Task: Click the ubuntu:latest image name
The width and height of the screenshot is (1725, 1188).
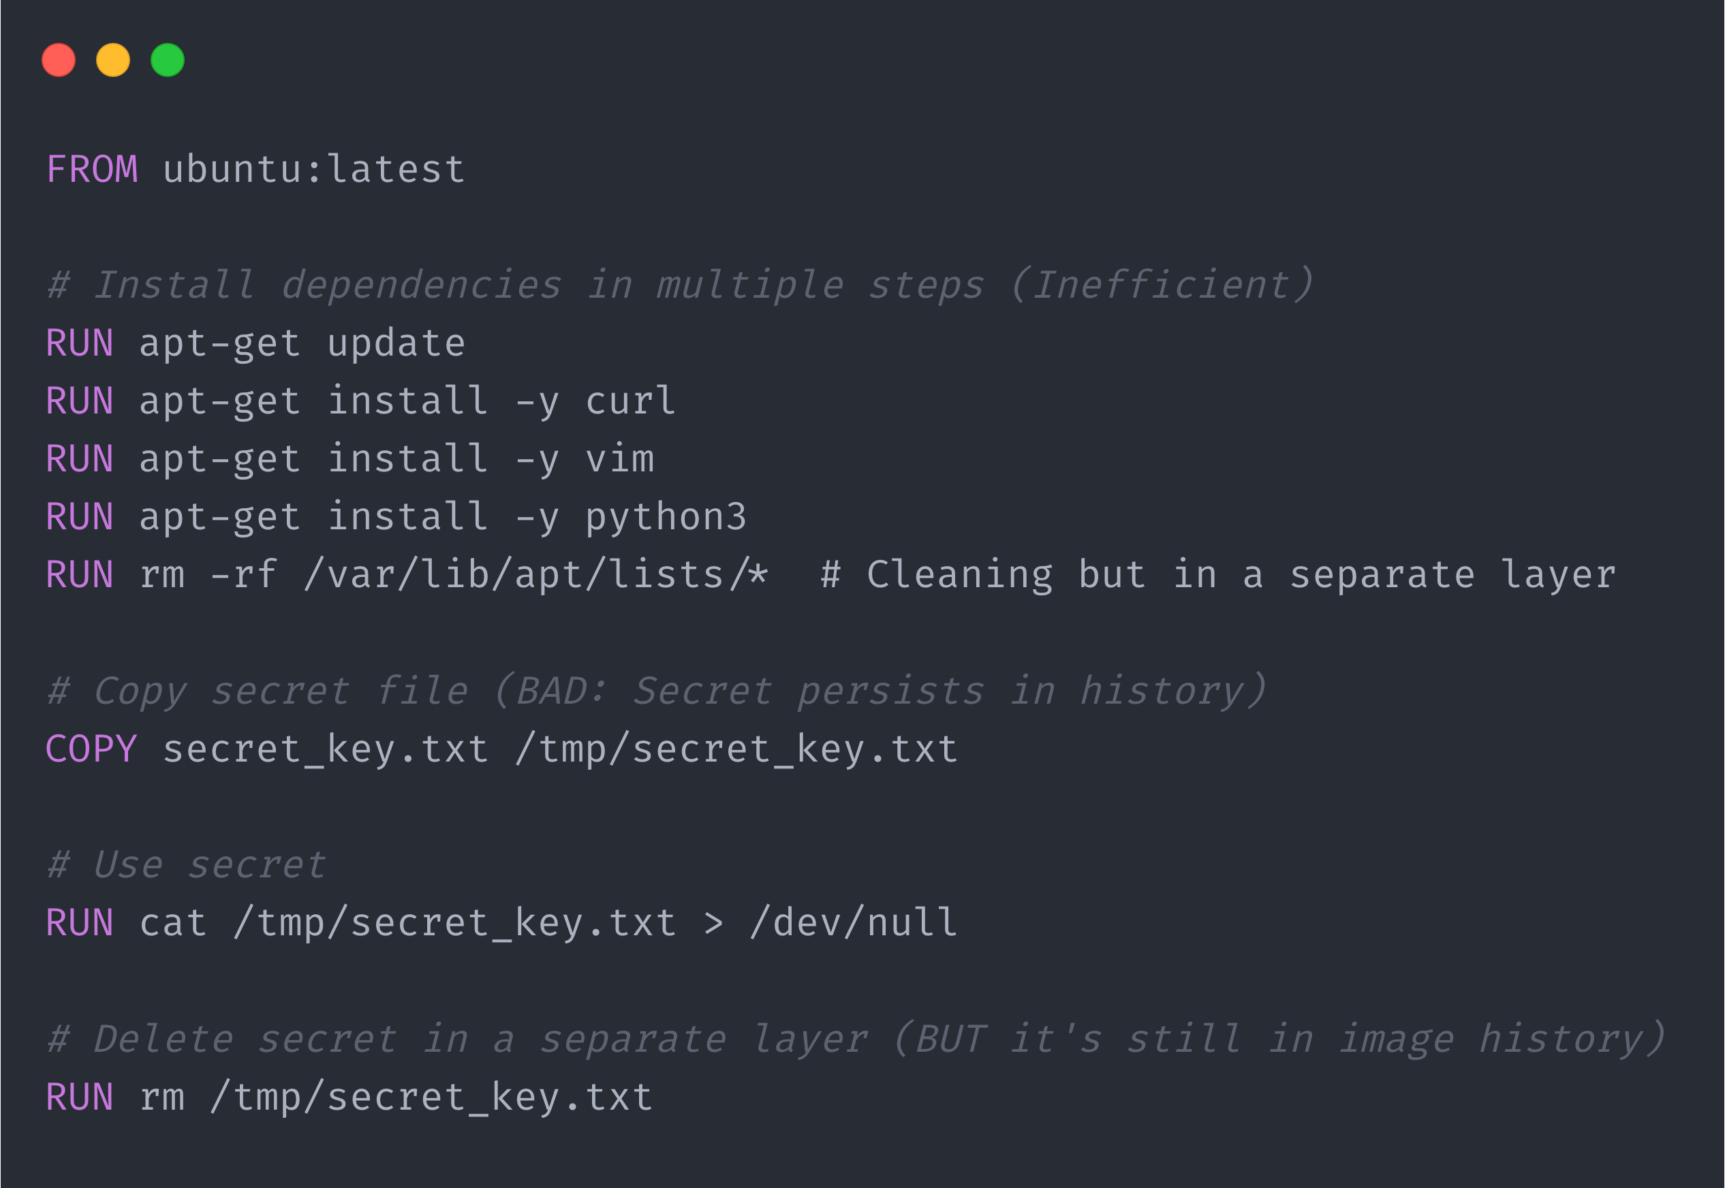Action: coord(313,170)
